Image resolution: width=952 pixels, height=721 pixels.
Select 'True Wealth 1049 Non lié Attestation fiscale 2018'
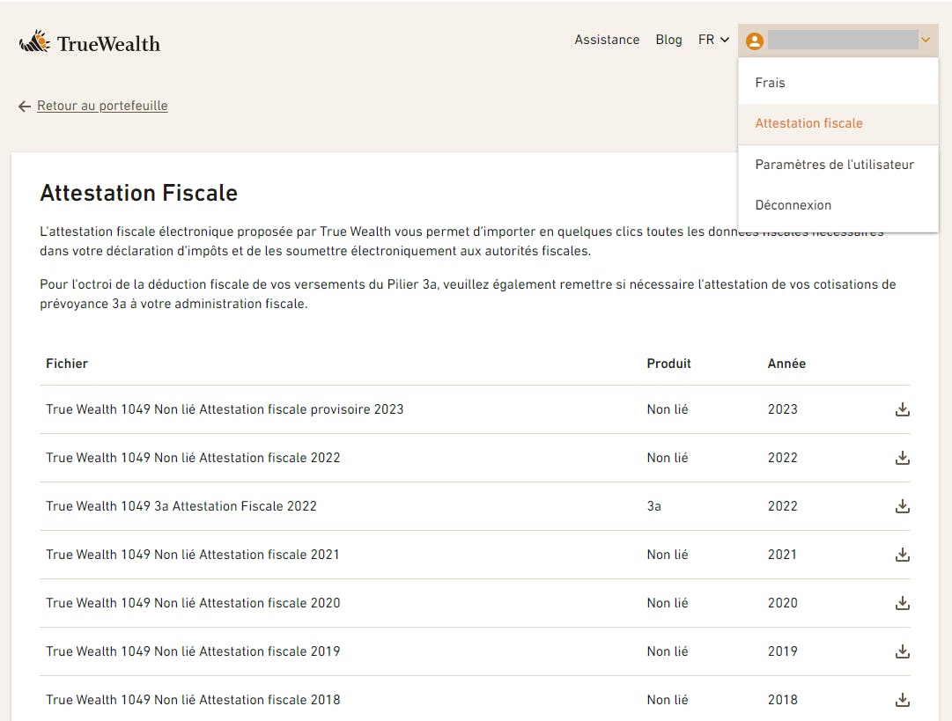(x=193, y=700)
